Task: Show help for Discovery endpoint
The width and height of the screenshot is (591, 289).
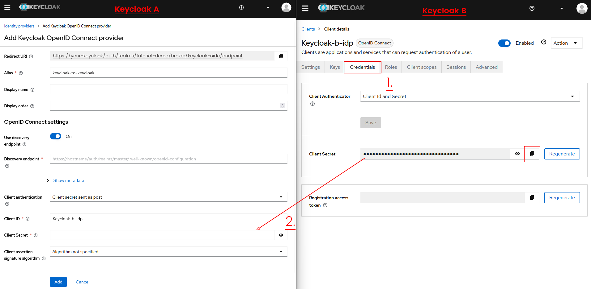Action: [x=7, y=166]
